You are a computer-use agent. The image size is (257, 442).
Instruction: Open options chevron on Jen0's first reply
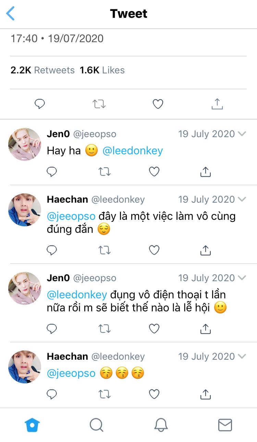[x=242, y=134]
